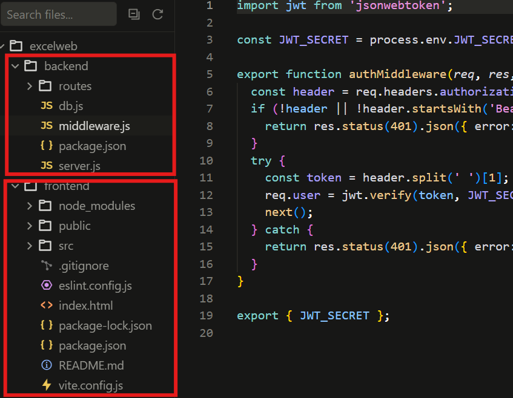This screenshot has height=398, width=513.
Task: Click the refresh file tree icon
Action: click(157, 15)
